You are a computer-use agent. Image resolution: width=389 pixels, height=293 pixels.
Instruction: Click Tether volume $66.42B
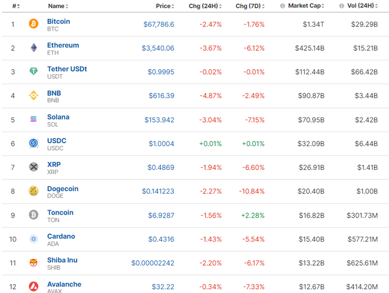(x=365, y=72)
